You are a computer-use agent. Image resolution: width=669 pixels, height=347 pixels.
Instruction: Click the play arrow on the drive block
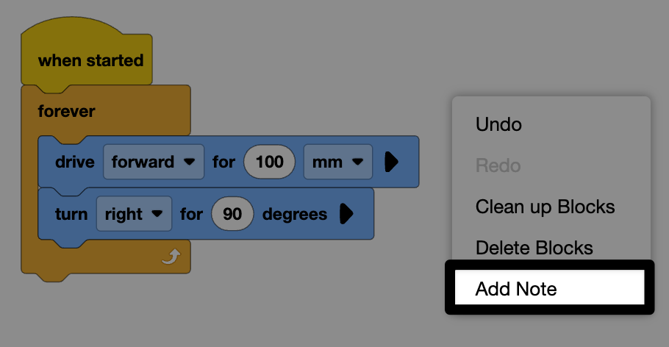391,162
